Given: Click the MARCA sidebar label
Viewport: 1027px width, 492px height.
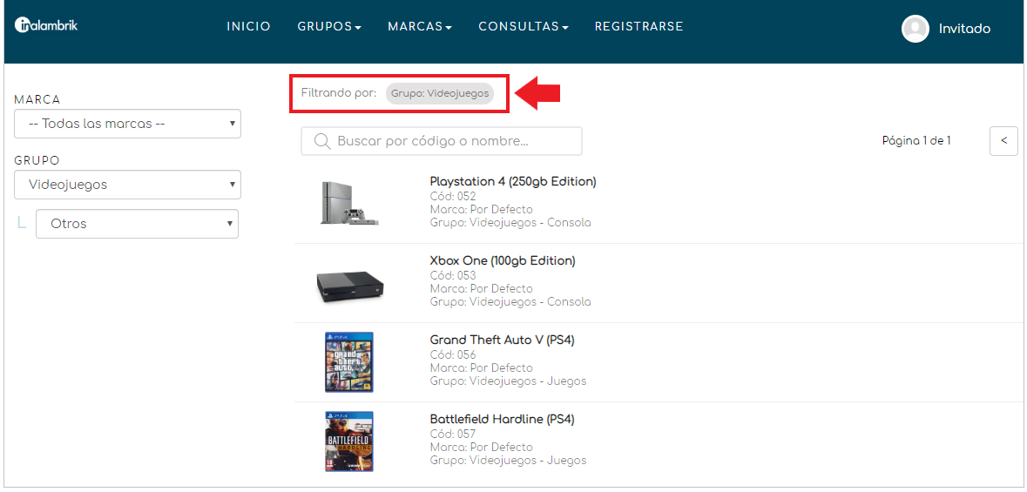Looking at the screenshot, I should [37, 99].
